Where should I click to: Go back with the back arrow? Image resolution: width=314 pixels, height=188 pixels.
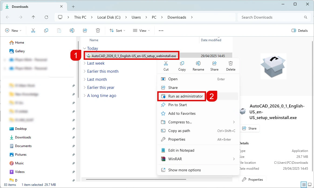coord(8,17)
